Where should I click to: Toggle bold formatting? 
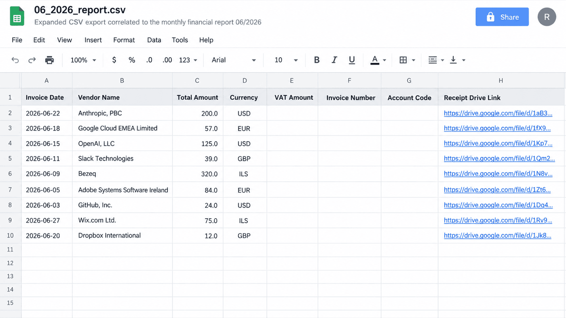[317, 60]
